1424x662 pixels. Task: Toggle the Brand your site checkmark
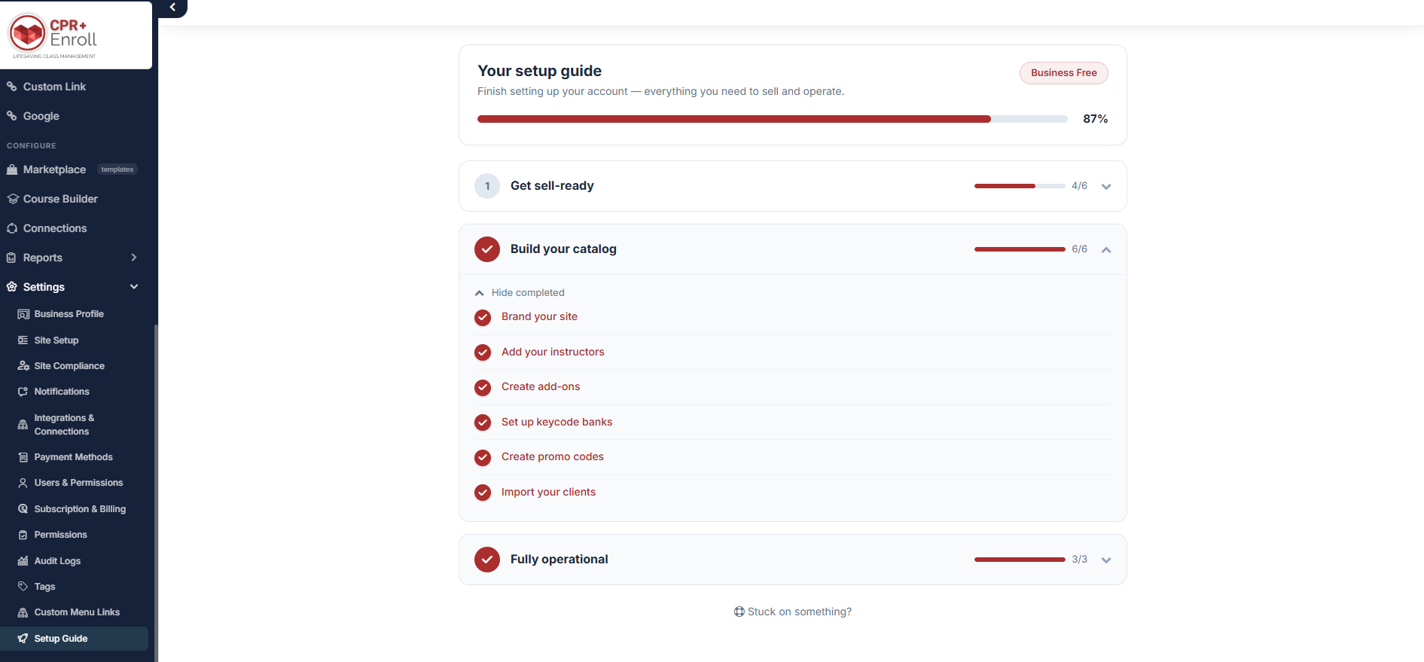[x=483, y=318]
